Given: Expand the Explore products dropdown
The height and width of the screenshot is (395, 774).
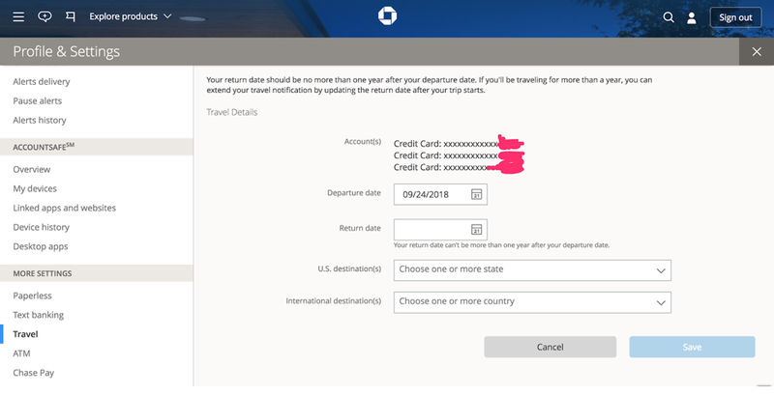Looking at the screenshot, I should [131, 16].
